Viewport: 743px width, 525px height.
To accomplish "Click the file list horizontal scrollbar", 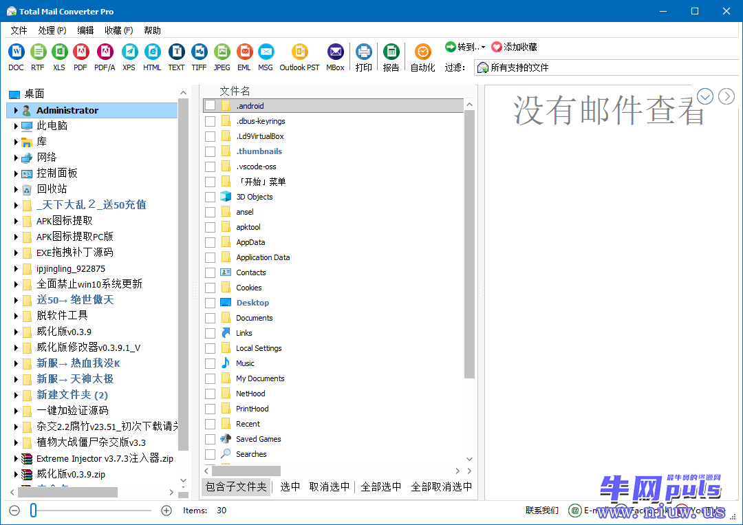I will [246, 471].
